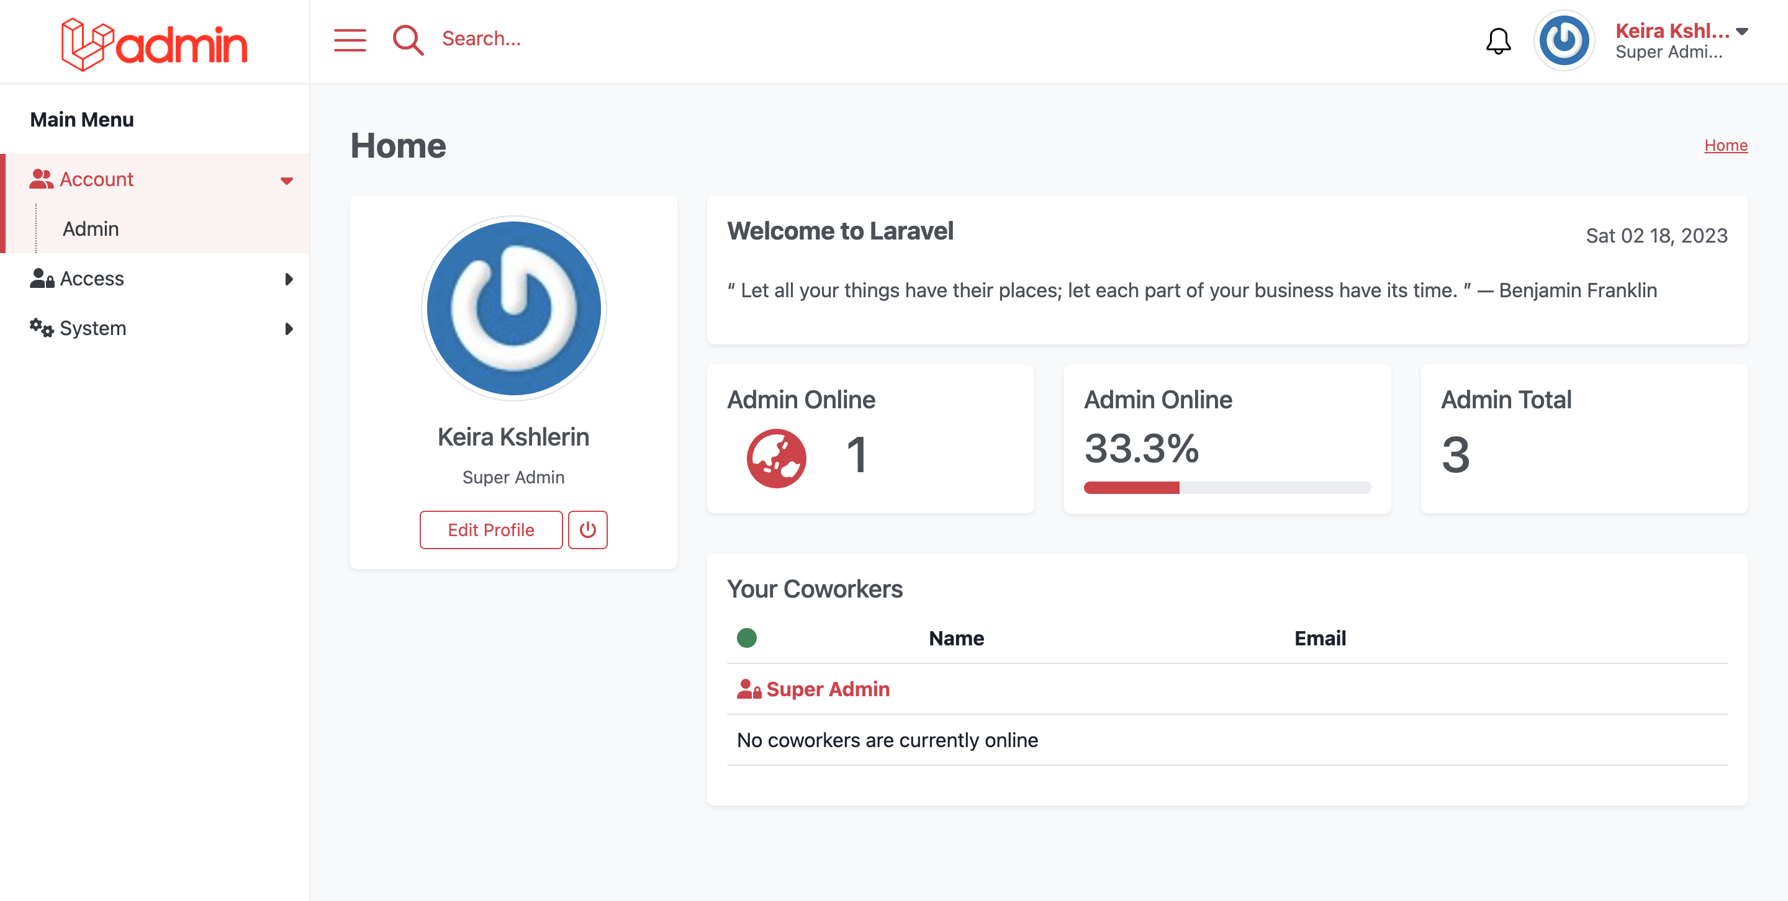This screenshot has height=901, width=1788.
Task: Click the power logout button icon
Action: click(x=587, y=530)
